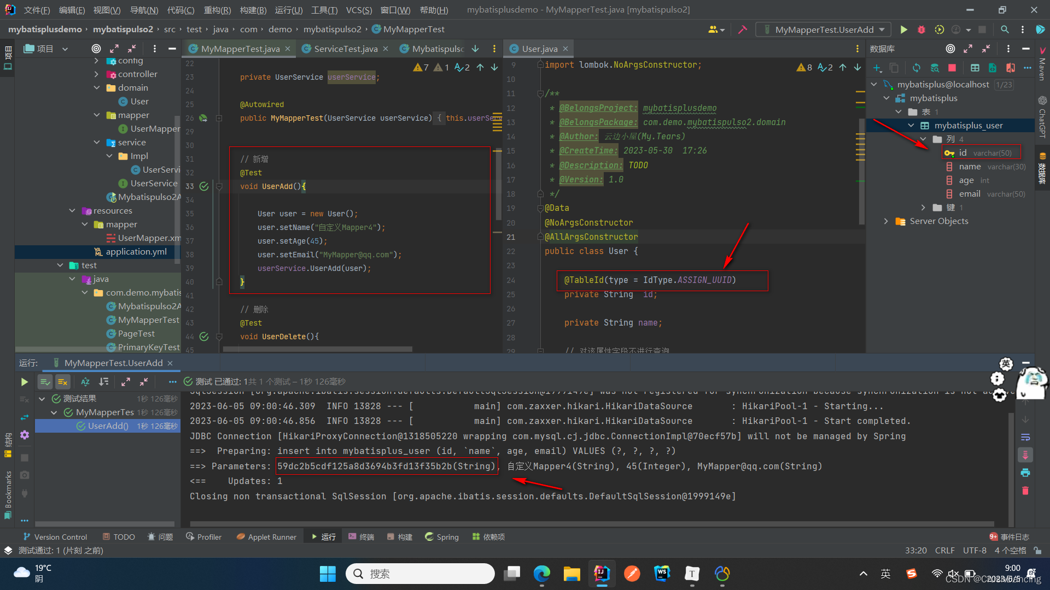Toggle soft-wrap in console output
This screenshot has width=1050, height=590.
point(1025,437)
